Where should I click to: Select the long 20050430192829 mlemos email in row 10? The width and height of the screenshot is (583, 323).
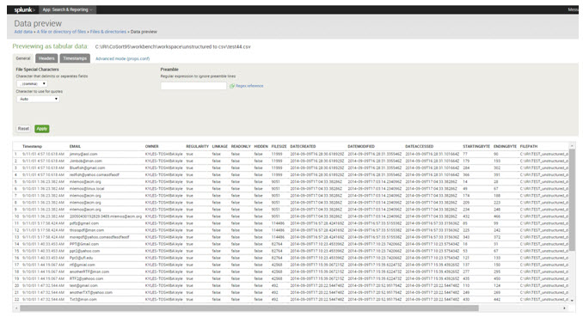click(x=106, y=216)
